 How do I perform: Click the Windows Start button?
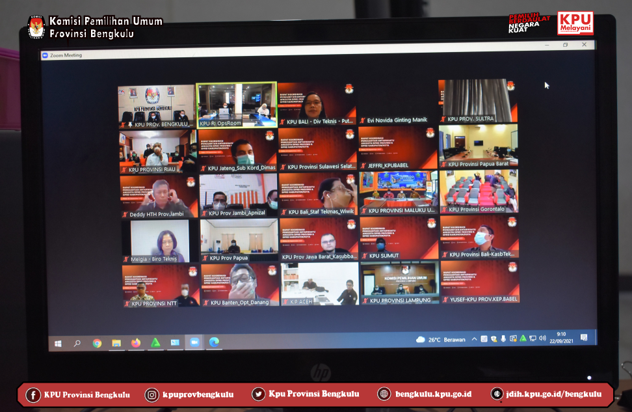pyautogui.click(x=58, y=342)
